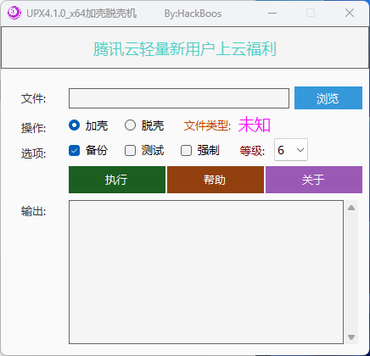Click the output scrollbar up arrow
This screenshot has width=370, height=356.
click(351, 208)
